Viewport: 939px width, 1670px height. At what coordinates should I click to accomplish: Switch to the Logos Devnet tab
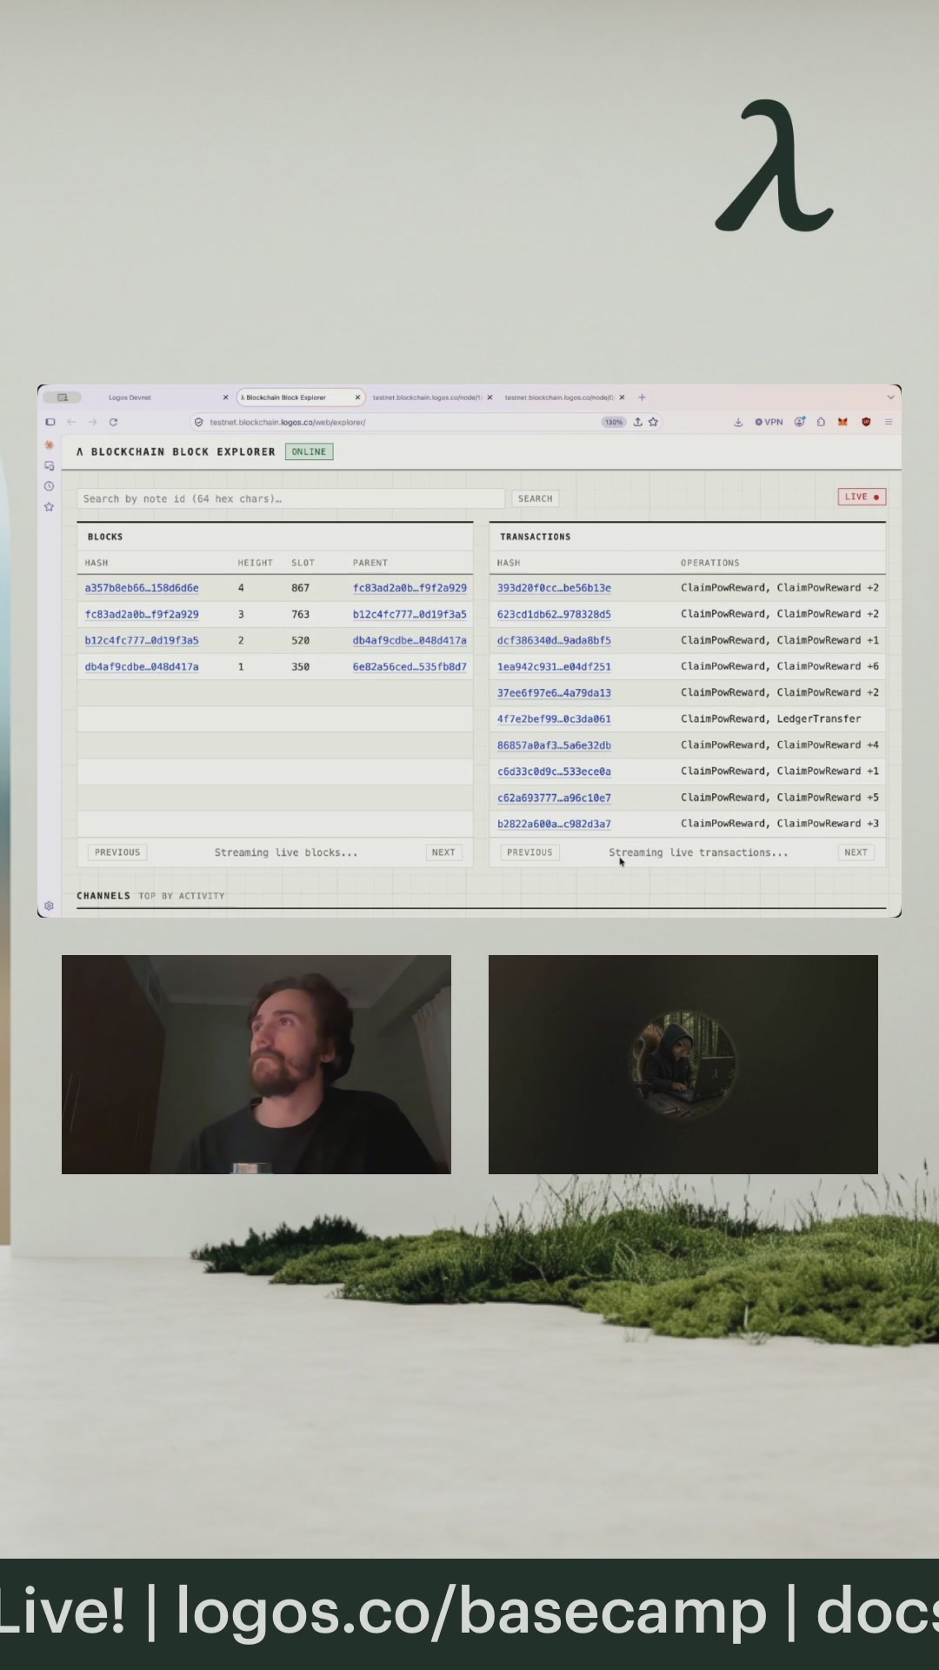(x=130, y=397)
